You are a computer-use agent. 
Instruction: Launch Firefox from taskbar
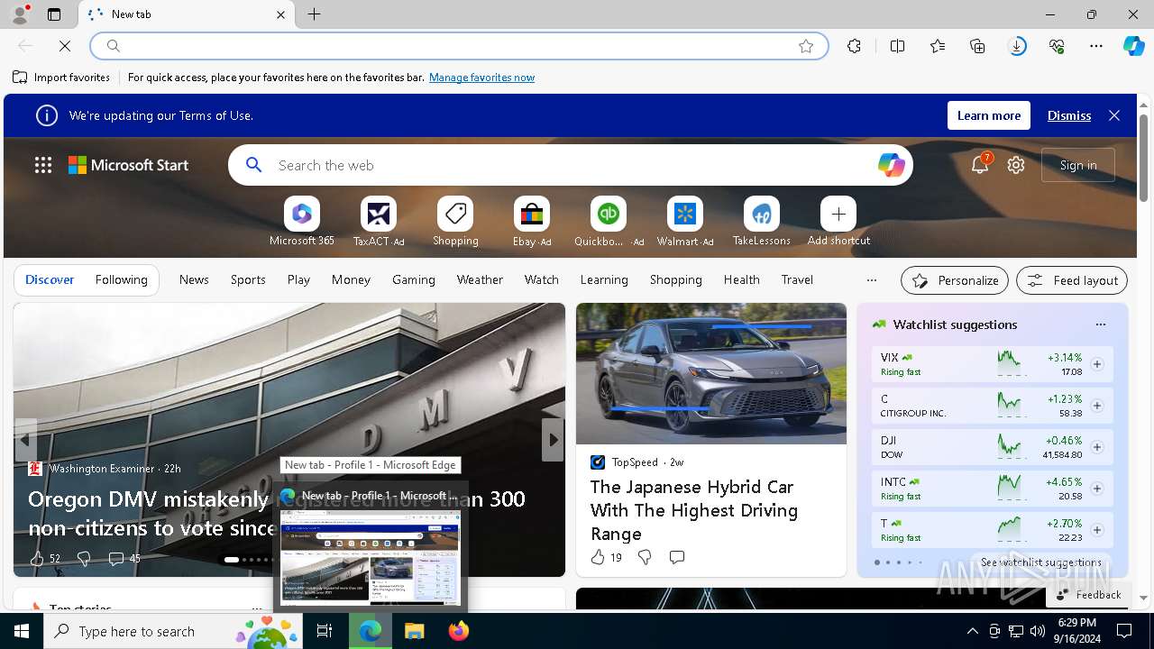[458, 631]
